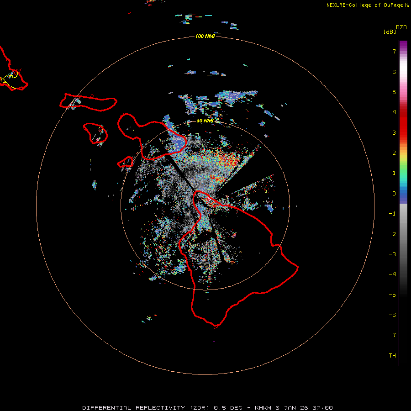This screenshot has height=411, width=411.
Task: Click the 1 dB tick label
Action: click(x=394, y=173)
